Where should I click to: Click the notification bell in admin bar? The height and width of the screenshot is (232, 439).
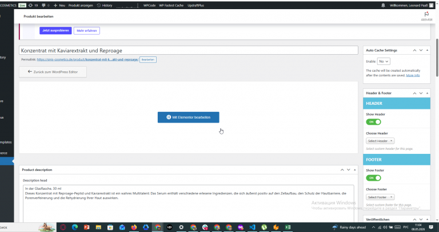point(384,5)
